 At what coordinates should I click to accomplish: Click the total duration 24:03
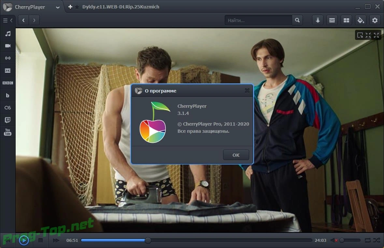point(320,241)
